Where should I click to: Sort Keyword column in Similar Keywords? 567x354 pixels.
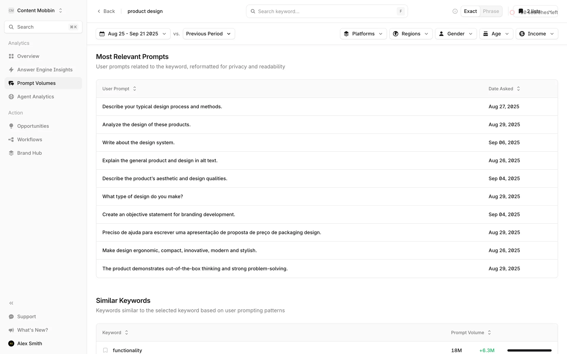(126, 332)
